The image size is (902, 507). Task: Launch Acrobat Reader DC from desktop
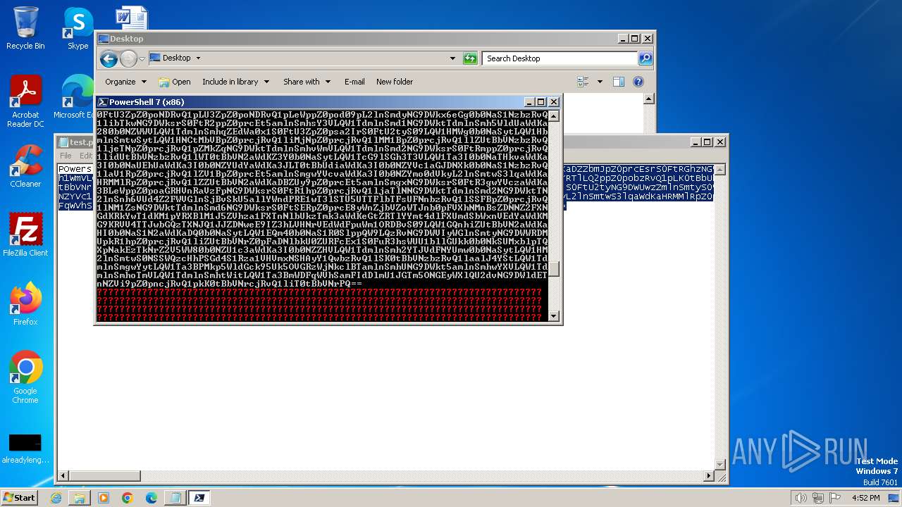pyautogui.click(x=25, y=102)
